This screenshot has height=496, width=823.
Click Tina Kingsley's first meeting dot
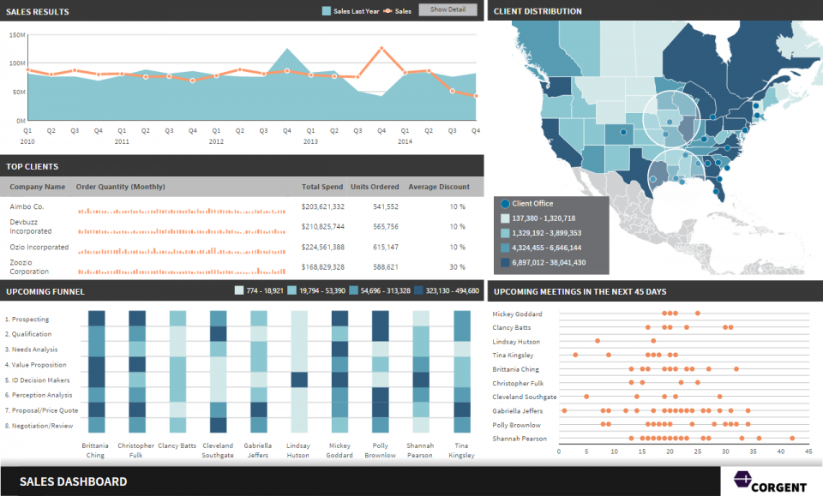[x=575, y=355]
